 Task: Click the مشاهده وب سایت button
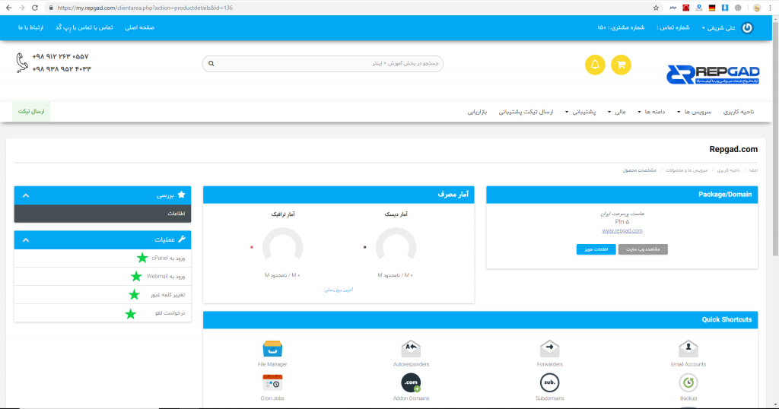pos(643,249)
